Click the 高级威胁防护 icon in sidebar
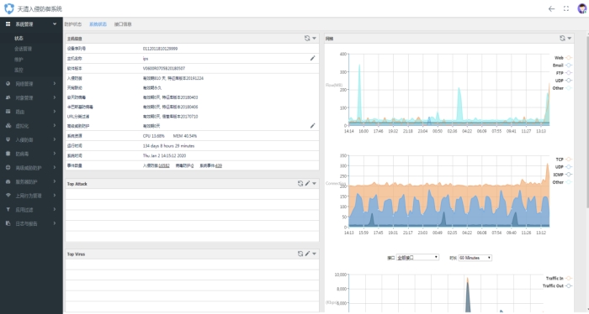 point(8,167)
